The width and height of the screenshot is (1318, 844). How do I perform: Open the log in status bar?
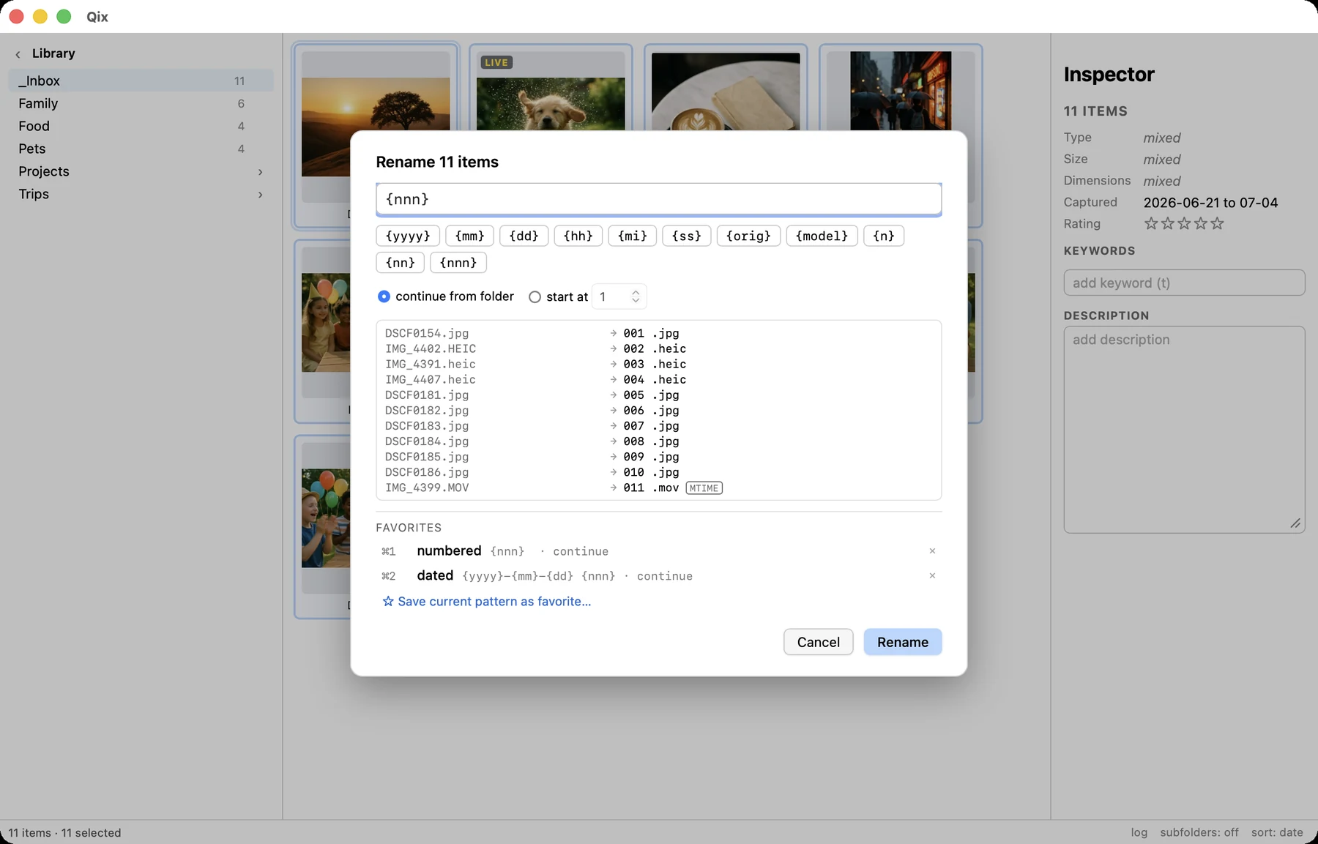pos(1139,832)
